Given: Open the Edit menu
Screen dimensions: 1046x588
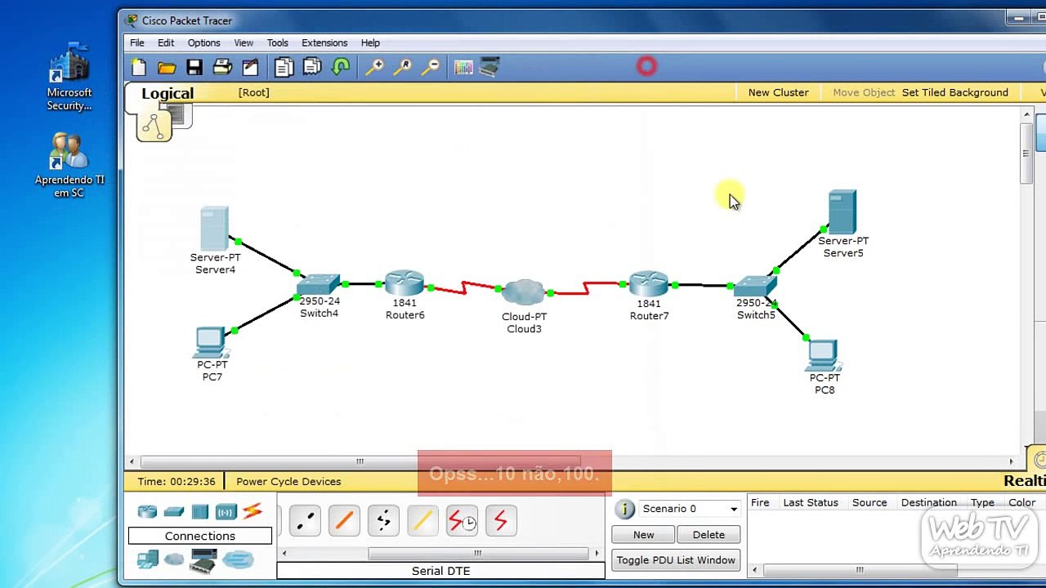Looking at the screenshot, I should pyautogui.click(x=166, y=42).
